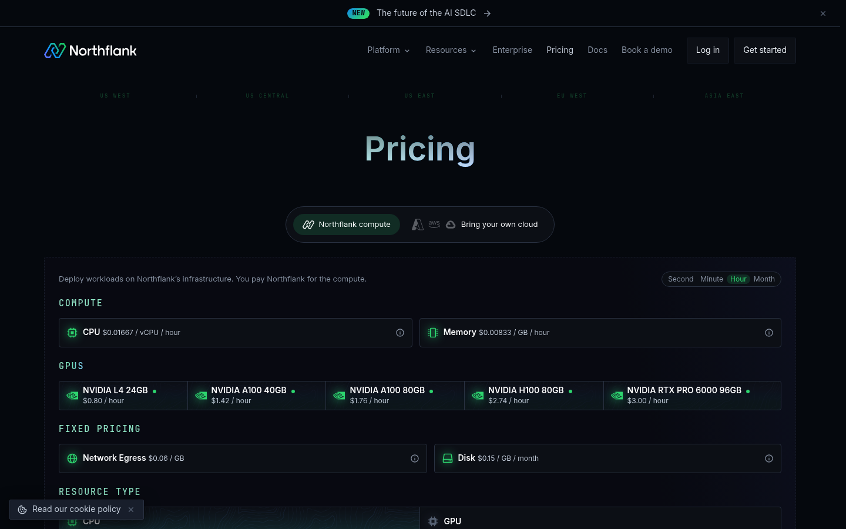Viewport: 846px width, 529px height.
Task: Open Book a demo page
Action: click(x=647, y=51)
